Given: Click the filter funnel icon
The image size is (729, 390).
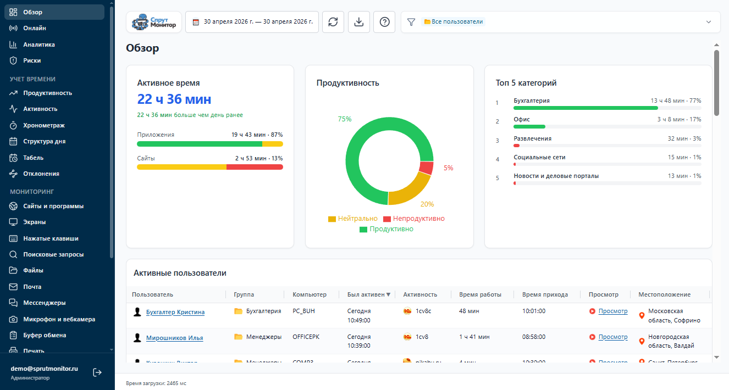Looking at the screenshot, I should (x=411, y=22).
